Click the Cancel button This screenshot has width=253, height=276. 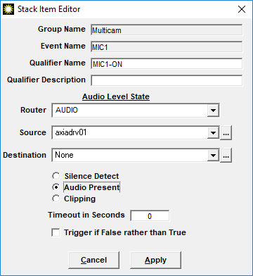[93, 260]
